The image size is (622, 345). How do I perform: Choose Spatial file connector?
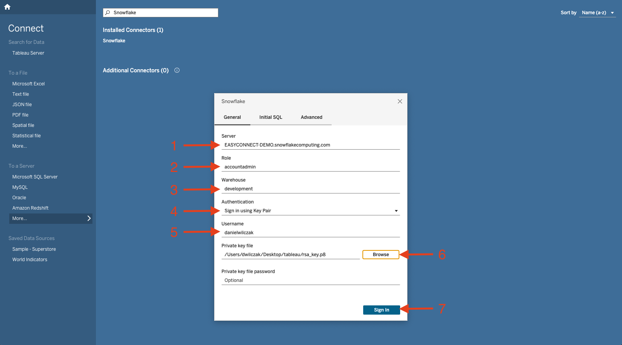coord(23,125)
